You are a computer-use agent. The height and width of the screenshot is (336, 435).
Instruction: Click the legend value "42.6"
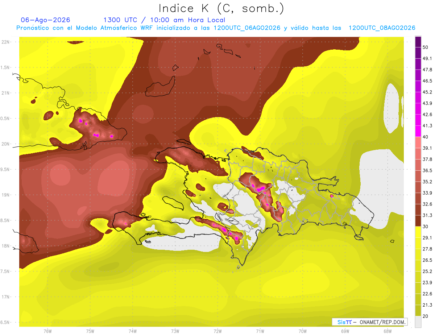point(427,115)
